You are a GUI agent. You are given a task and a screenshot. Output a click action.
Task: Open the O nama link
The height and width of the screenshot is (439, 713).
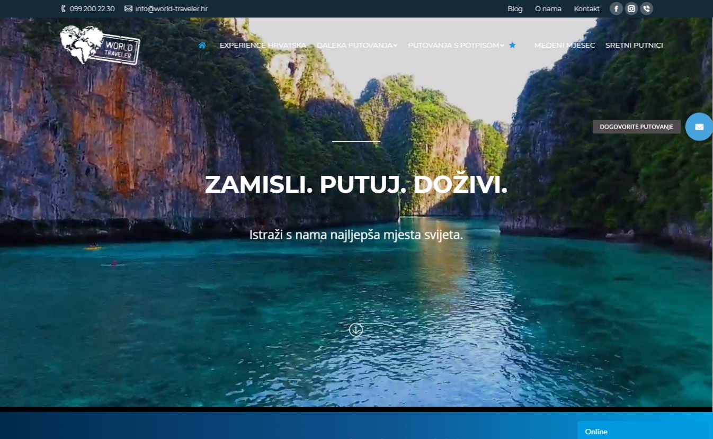(548, 8)
